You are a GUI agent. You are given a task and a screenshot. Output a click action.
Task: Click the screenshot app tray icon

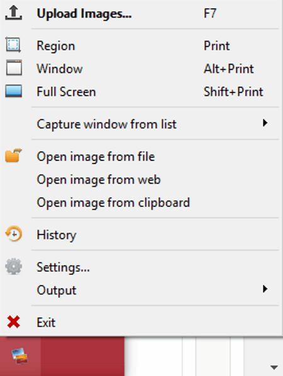20,356
